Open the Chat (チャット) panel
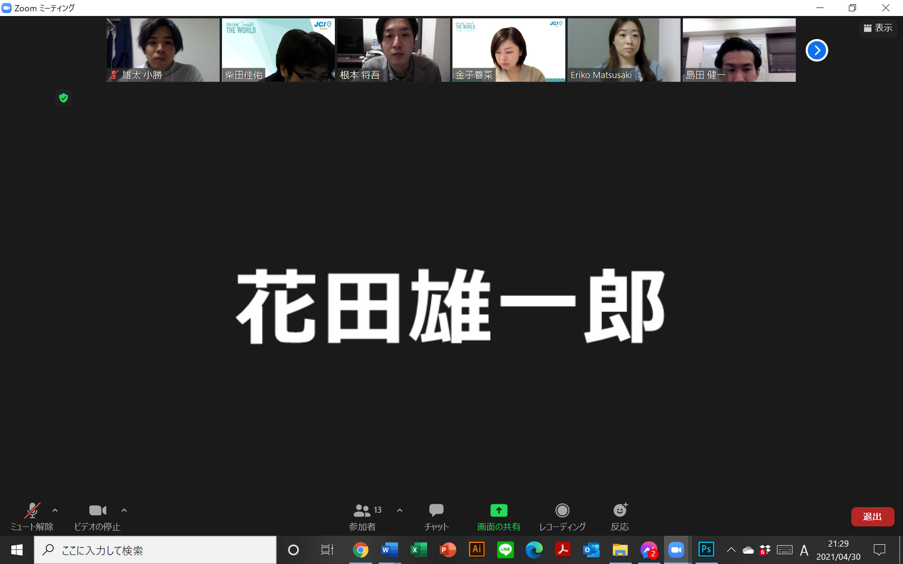 coord(436,516)
